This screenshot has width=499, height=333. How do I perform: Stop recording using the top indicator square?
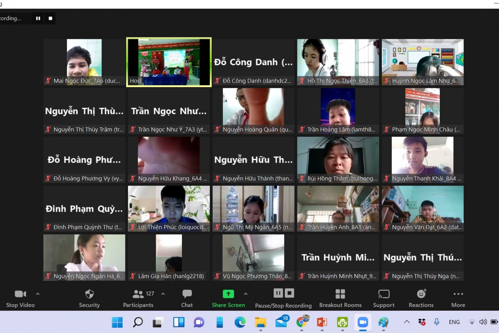[x=51, y=18]
